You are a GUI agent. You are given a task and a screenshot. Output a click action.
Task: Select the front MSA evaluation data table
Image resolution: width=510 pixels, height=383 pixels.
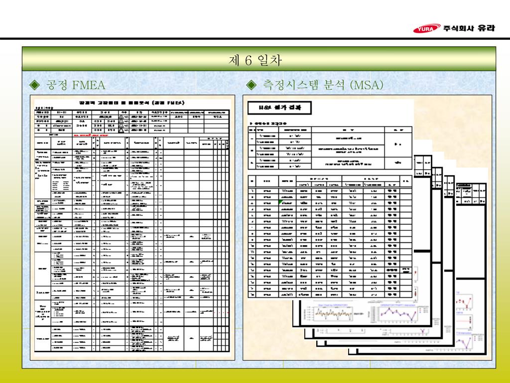330,236
